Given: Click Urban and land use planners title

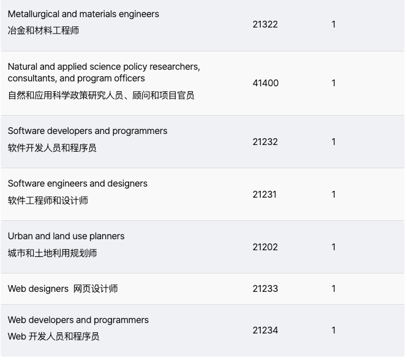Looking at the screenshot, I should point(66,236).
